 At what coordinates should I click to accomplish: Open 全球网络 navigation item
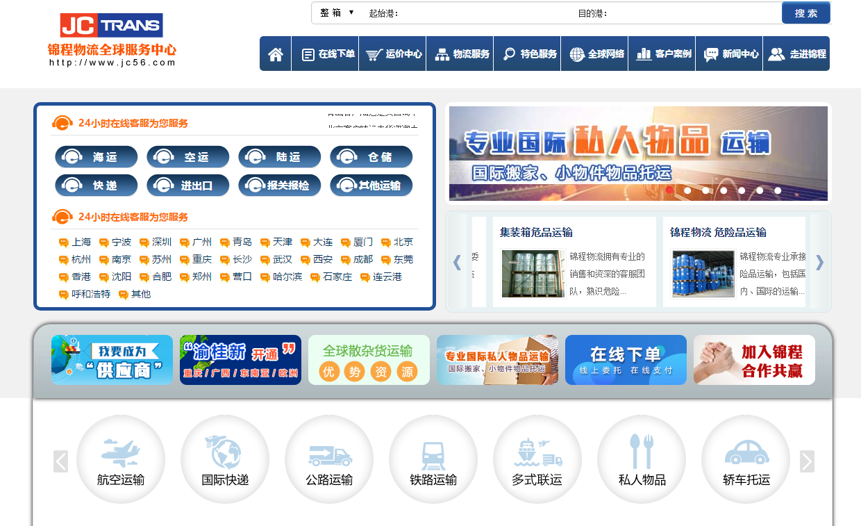pyautogui.click(x=594, y=54)
